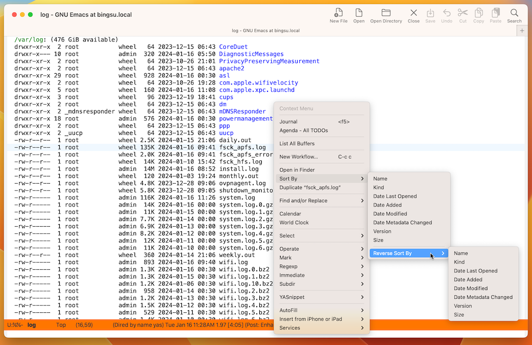
Task: Expand the Subdir submenu
Action: 321,284
